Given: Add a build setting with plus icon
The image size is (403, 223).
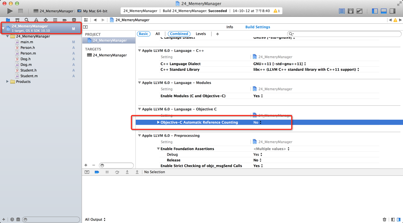Looking at the screenshot, I should tap(217, 34).
